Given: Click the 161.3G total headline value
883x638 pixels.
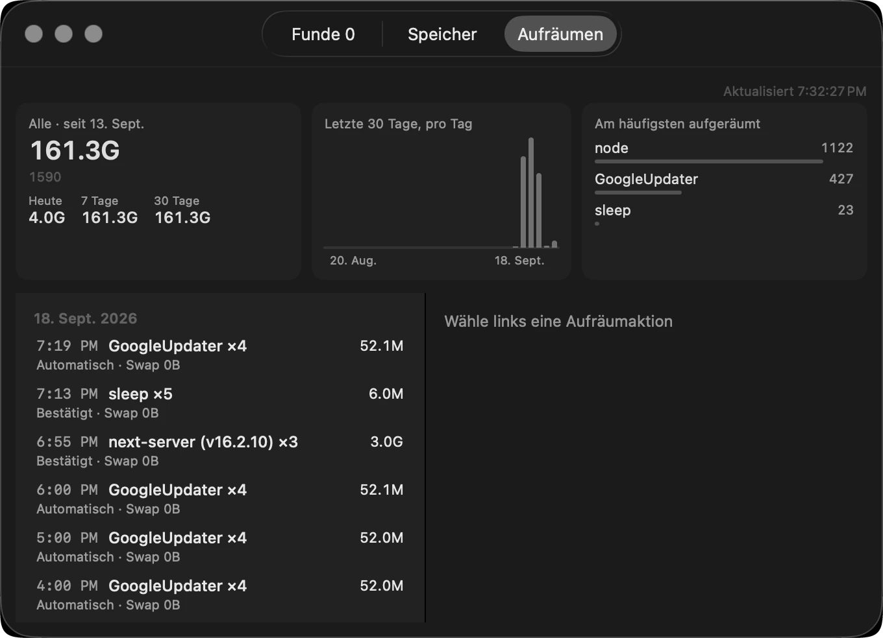Looking at the screenshot, I should click(x=75, y=150).
